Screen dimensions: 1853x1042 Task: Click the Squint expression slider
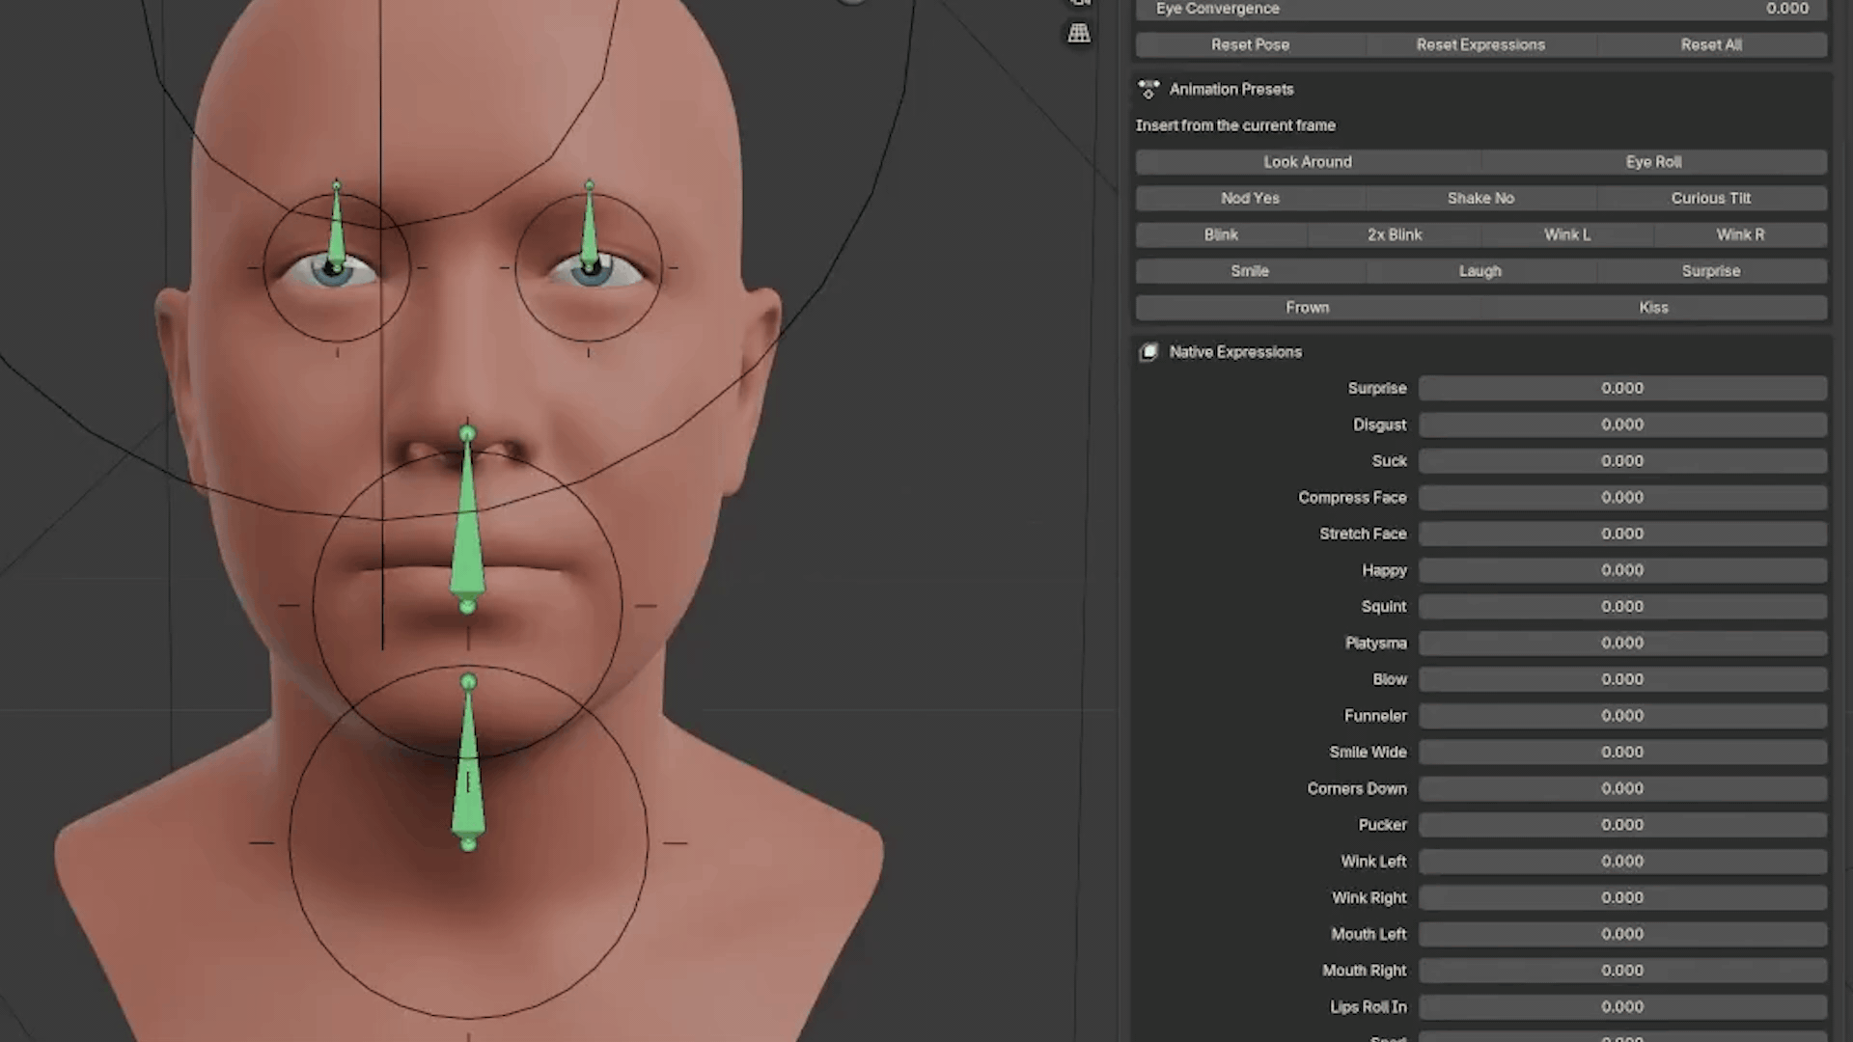pos(1623,607)
